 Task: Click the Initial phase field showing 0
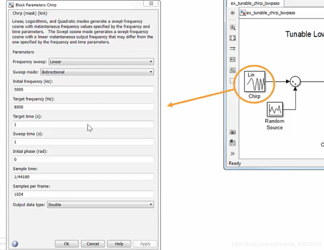(x=83, y=159)
